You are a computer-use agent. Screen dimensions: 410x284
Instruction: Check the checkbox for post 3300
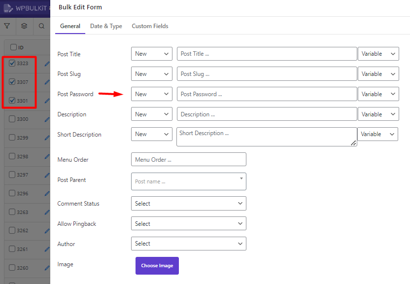pyautogui.click(x=12, y=119)
